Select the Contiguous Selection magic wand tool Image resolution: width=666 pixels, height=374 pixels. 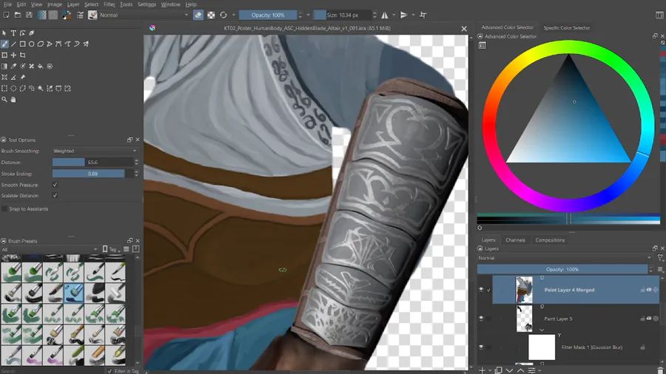41,89
